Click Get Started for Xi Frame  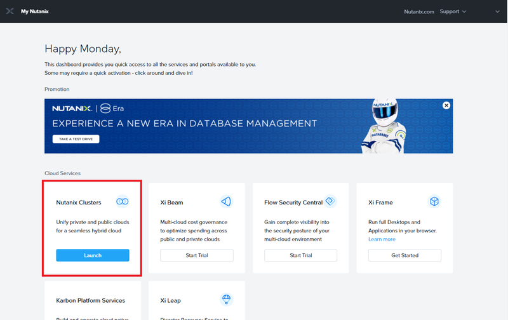coord(404,255)
